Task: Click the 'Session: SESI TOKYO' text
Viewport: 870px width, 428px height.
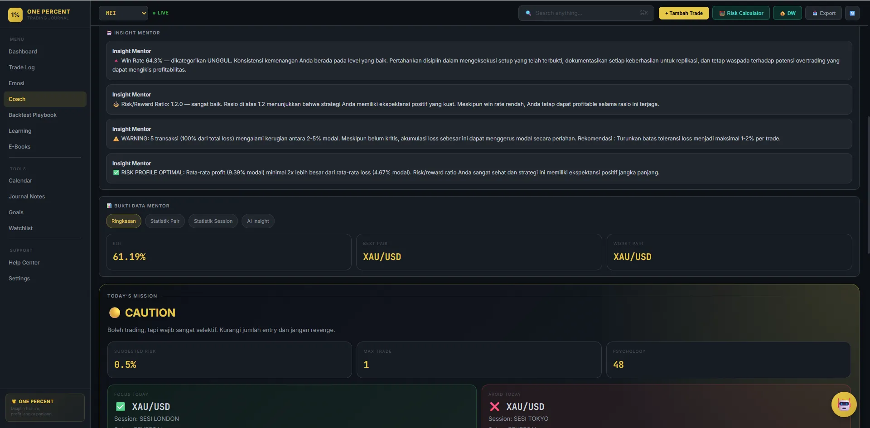Action: coord(518,419)
